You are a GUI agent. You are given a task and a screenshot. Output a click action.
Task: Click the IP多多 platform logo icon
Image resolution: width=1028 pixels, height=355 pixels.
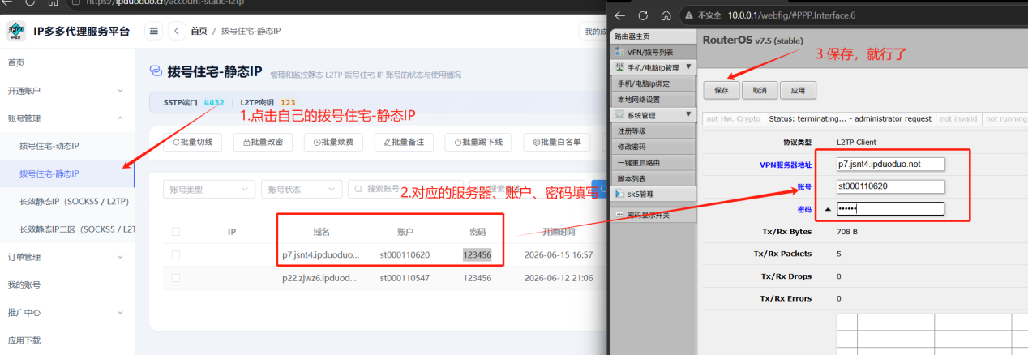click(15, 32)
